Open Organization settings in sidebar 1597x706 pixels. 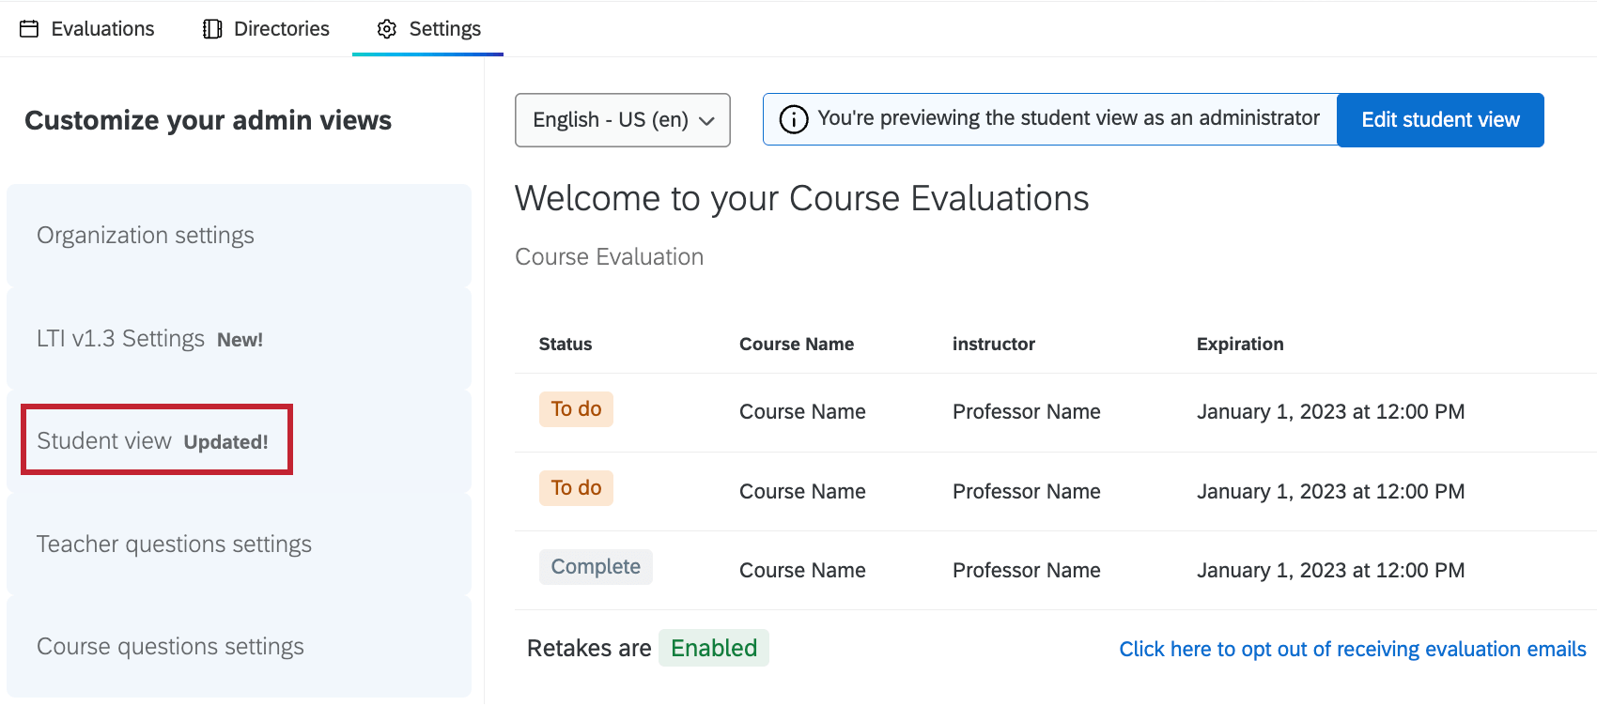click(x=146, y=236)
